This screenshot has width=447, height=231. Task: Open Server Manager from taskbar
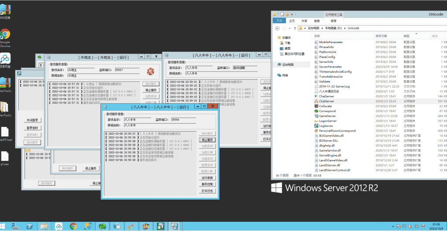point(14,227)
